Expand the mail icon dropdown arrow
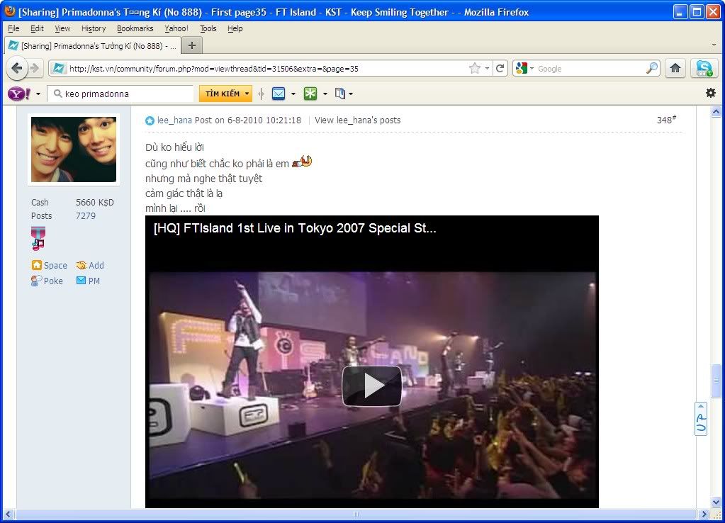The image size is (725, 523). (x=293, y=94)
